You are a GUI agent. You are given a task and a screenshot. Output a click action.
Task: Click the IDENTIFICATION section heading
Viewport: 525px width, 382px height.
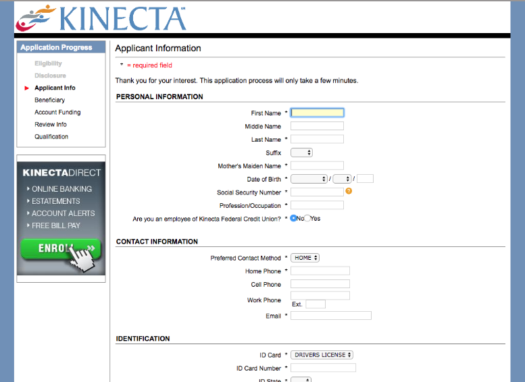[x=143, y=339]
